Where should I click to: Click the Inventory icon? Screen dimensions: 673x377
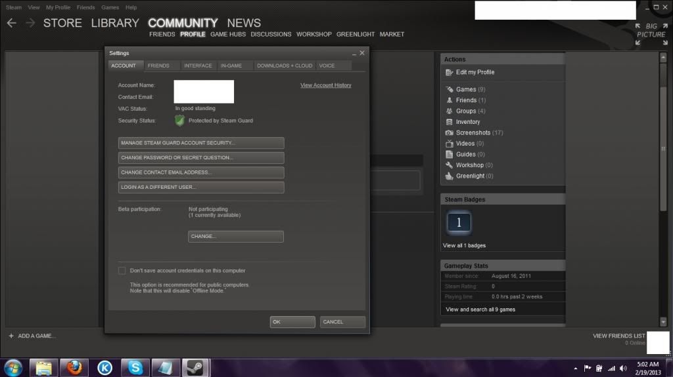click(449, 122)
